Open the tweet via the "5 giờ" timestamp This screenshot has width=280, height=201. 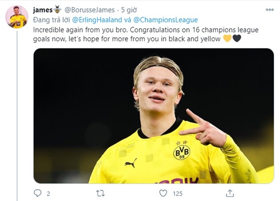click(128, 9)
